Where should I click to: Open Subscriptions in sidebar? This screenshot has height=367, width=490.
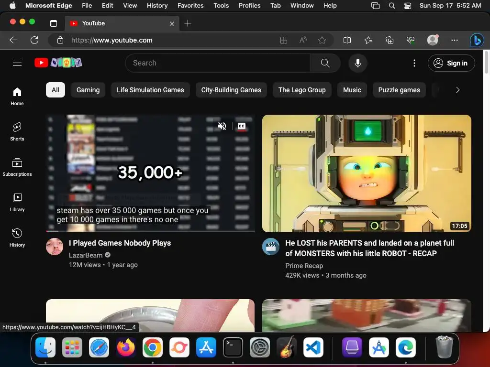click(x=17, y=167)
